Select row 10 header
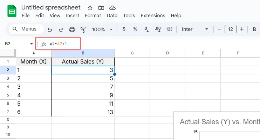Viewport: 260px width, 140px height. (x=8, y=134)
